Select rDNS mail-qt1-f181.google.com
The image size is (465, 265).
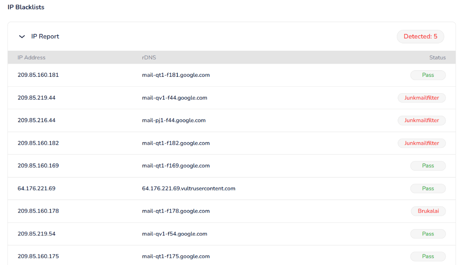pos(176,75)
